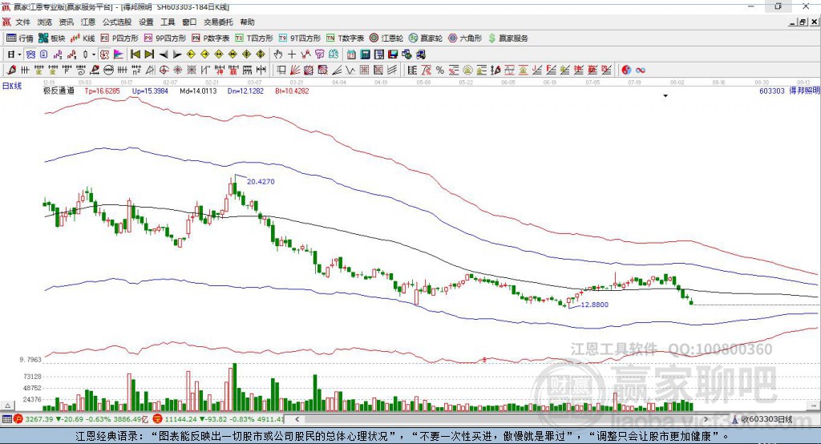
Task: Click the blue infinity symbol icon
Action: (x=641, y=71)
